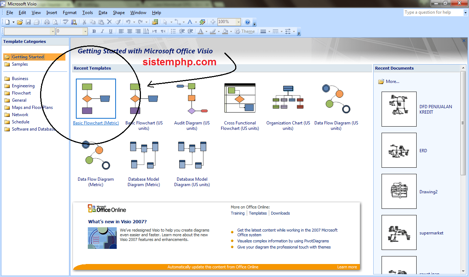Select the Pointer tool
This screenshot has width=469, height=277.
165,22
